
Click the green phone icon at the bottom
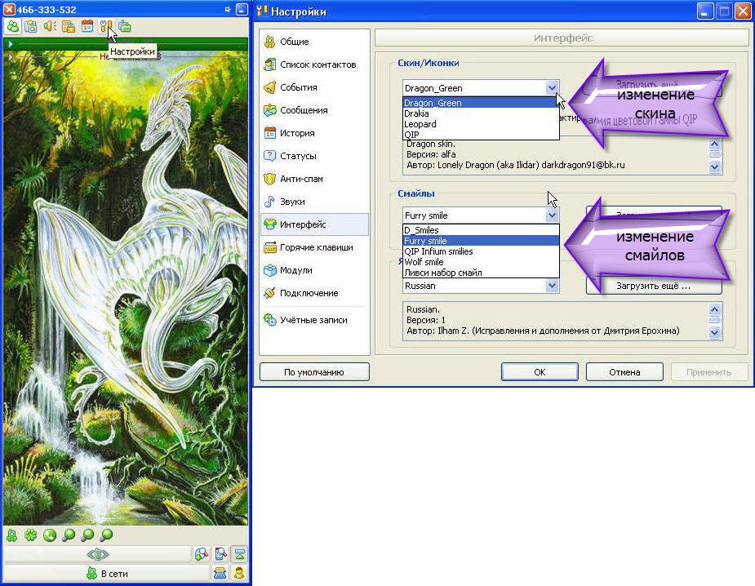(x=49, y=535)
